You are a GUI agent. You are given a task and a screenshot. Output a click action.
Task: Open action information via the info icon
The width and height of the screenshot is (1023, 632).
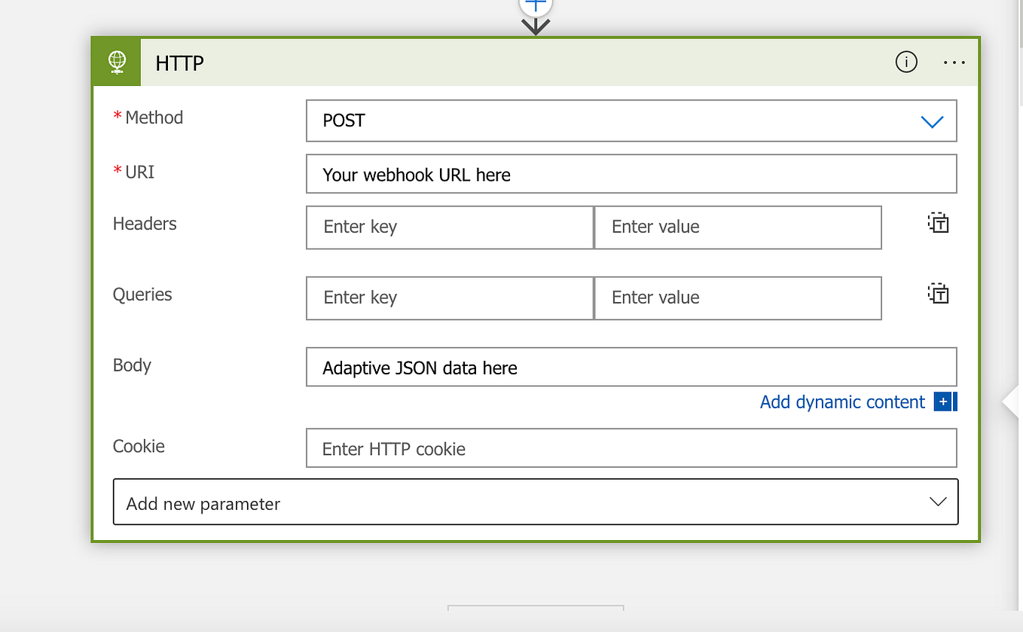coord(906,62)
